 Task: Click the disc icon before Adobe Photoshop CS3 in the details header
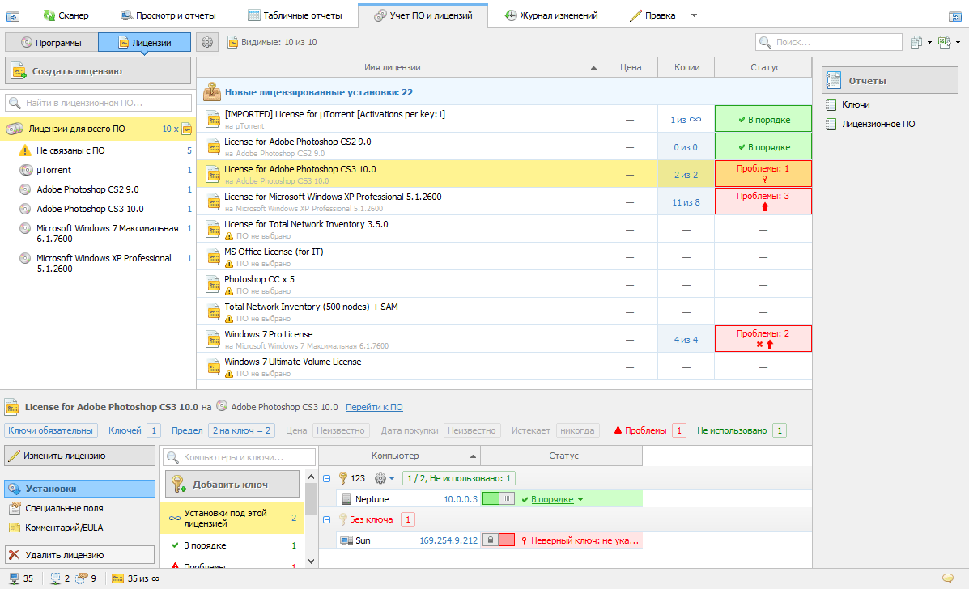pos(221,406)
